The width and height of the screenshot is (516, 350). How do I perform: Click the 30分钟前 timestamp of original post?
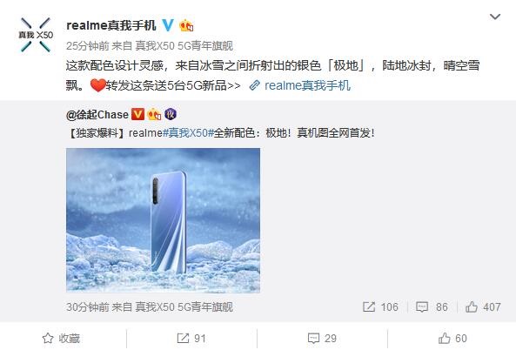88,306
